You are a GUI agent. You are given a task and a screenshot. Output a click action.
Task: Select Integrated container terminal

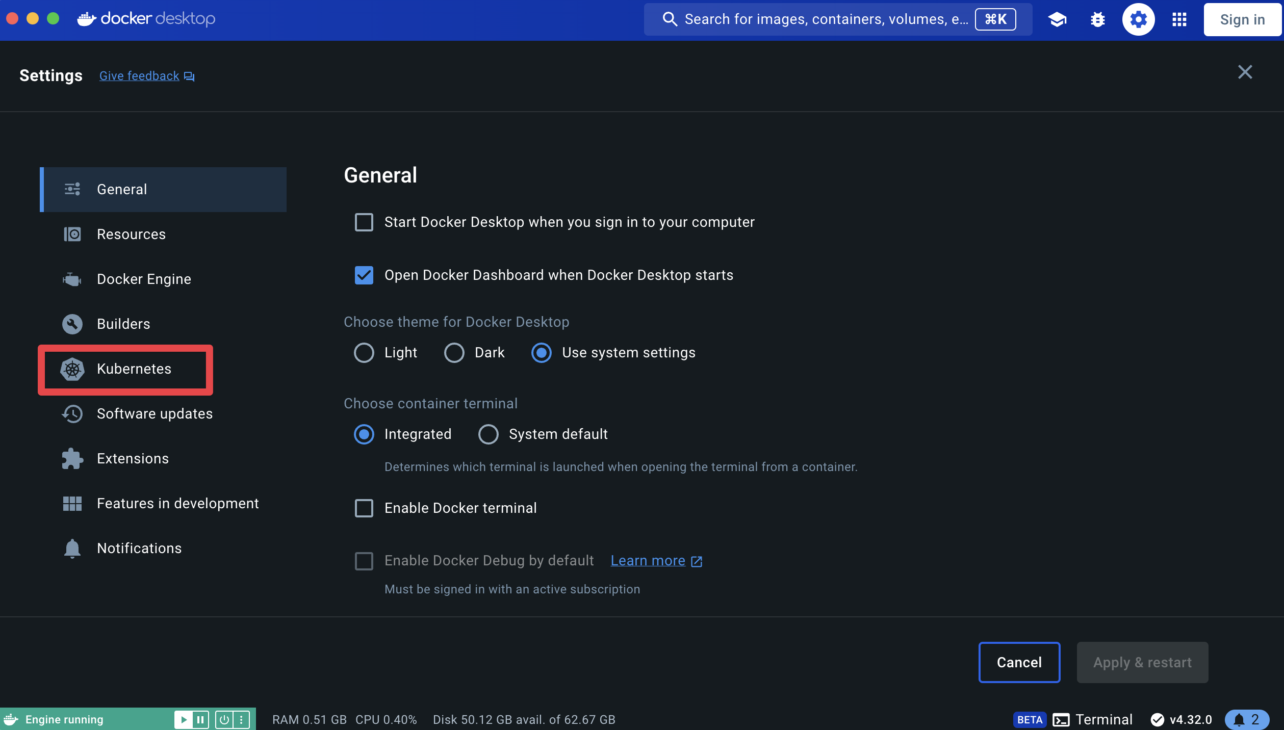point(364,434)
